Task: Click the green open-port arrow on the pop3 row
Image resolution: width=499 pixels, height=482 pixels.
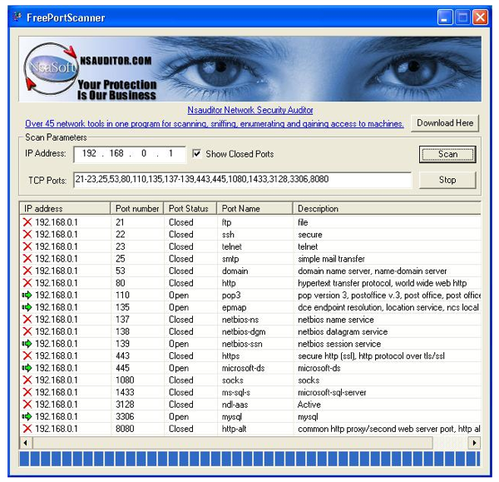Action: [x=27, y=295]
